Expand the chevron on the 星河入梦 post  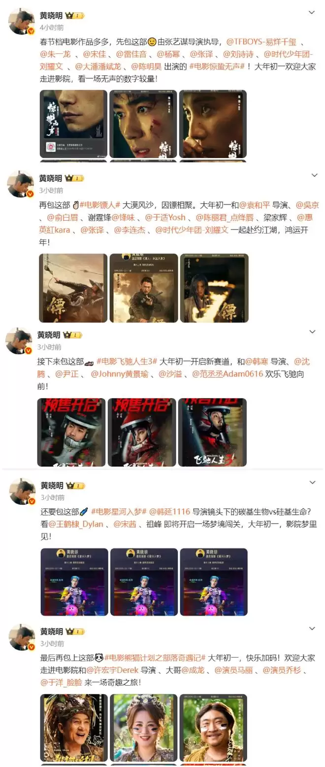point(312,482)
